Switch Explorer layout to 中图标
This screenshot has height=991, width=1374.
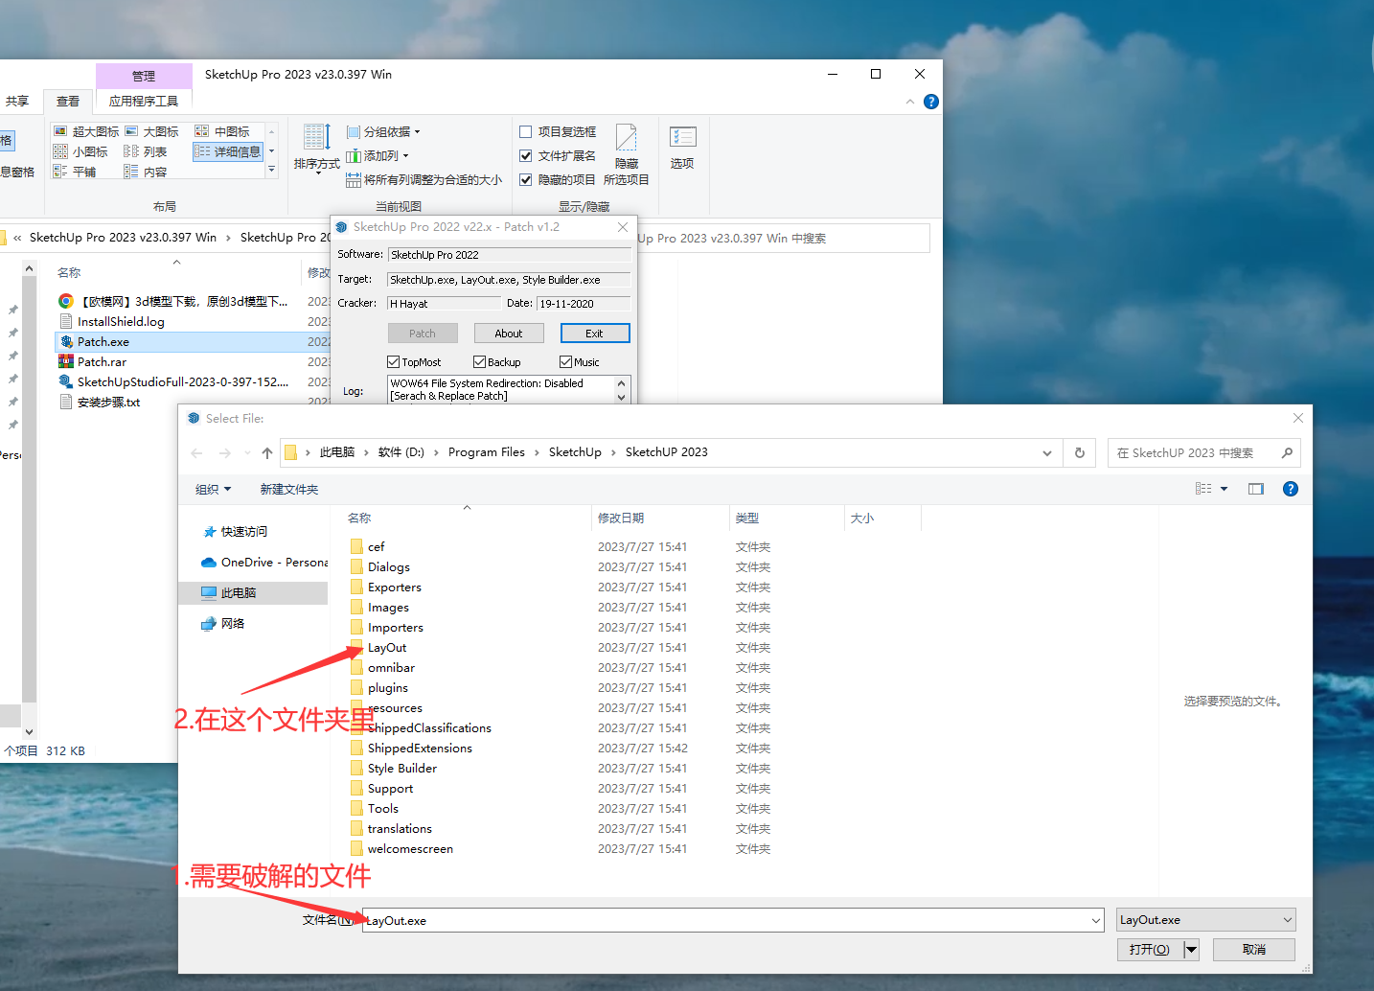point(222,131)
